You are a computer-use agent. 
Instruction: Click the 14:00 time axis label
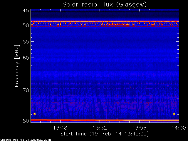click(x=179, y=128)
